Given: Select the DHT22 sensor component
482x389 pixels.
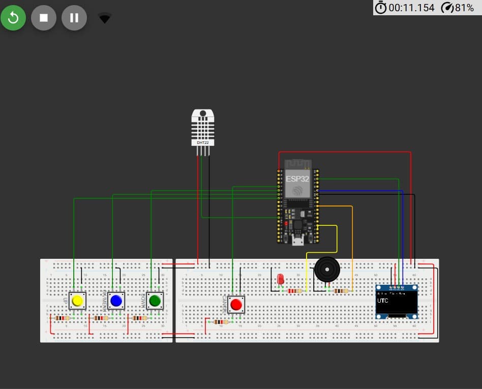Looking at the screenshot, I should [203, 132].
